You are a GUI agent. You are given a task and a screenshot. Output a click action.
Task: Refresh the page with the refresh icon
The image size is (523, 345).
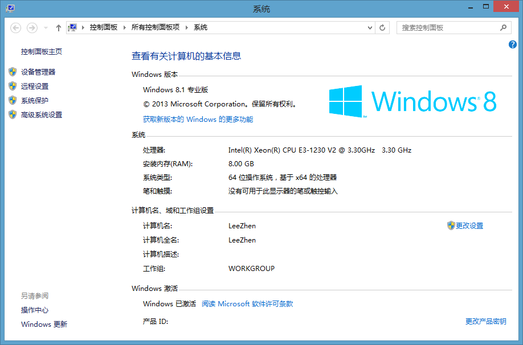[382, 28]
